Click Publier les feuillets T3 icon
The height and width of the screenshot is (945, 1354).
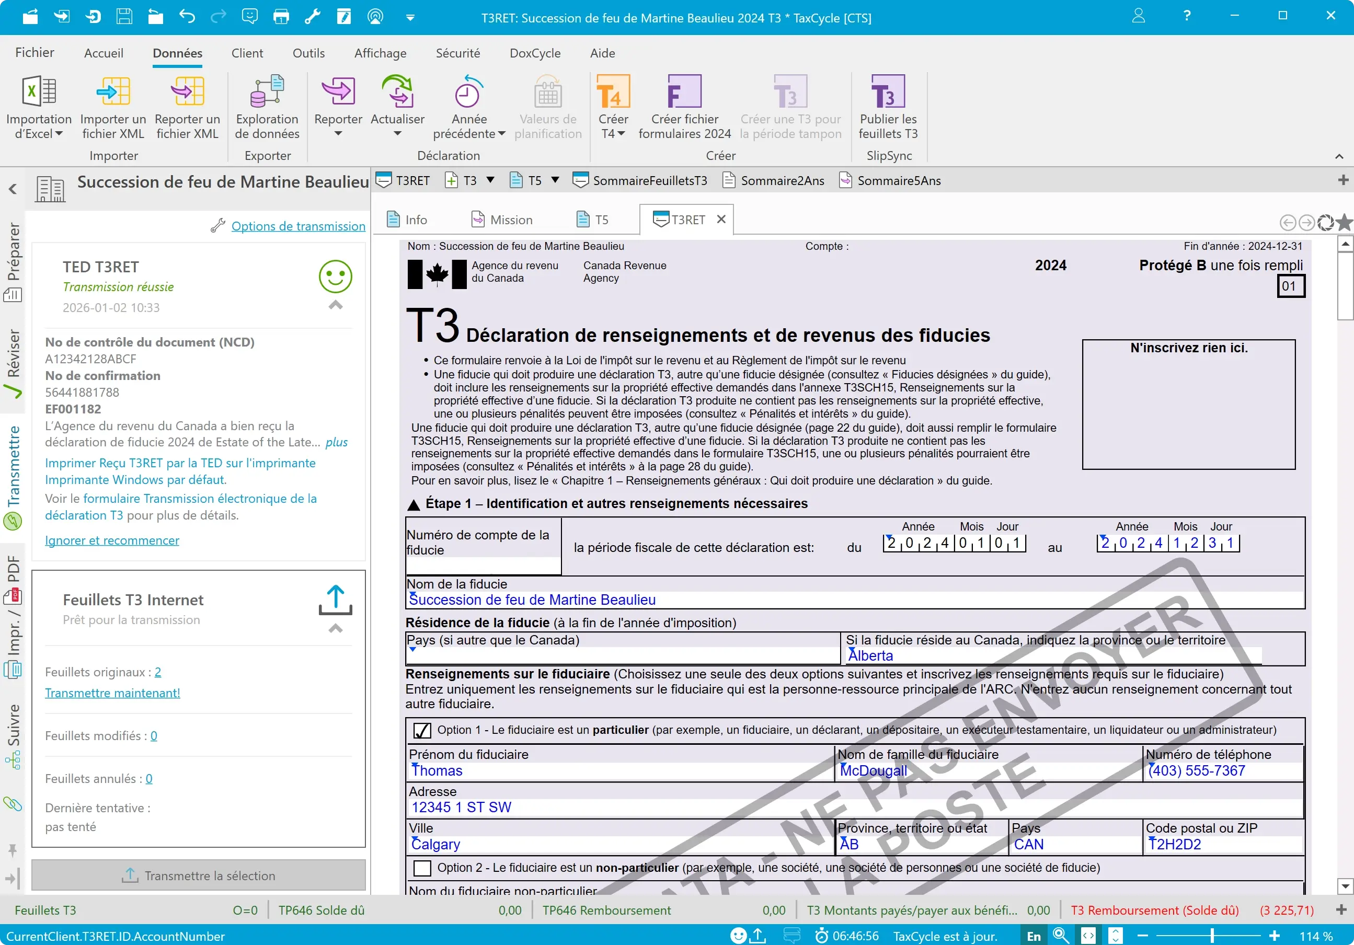pos(888,92)
